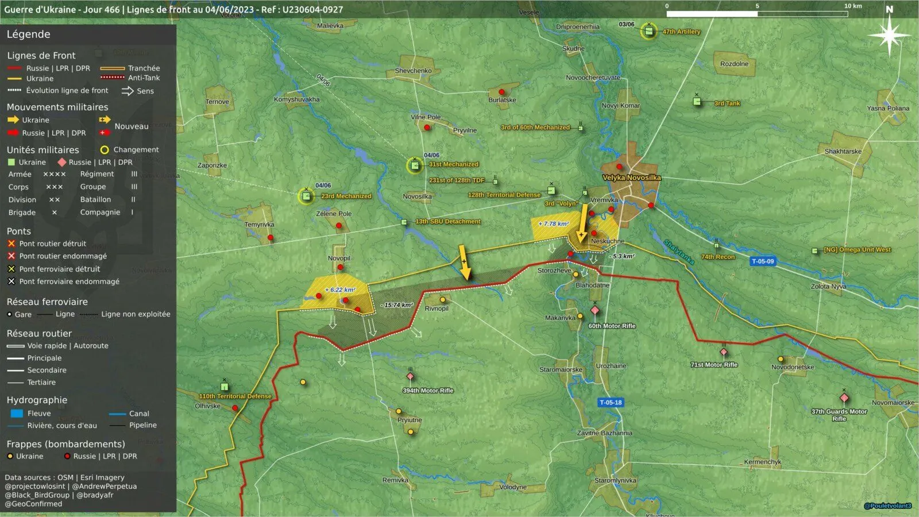Click the 60th Motor Rifle diamond marker

[x=595, y=310]
